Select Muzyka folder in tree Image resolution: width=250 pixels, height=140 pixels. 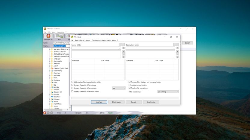coord(56,87)
